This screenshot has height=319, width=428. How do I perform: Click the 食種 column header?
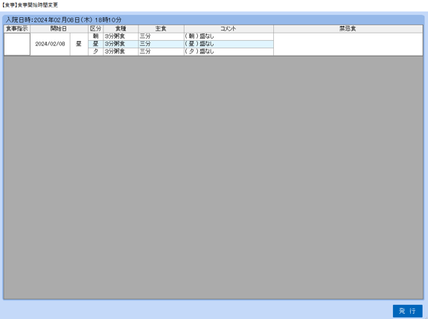121,28
